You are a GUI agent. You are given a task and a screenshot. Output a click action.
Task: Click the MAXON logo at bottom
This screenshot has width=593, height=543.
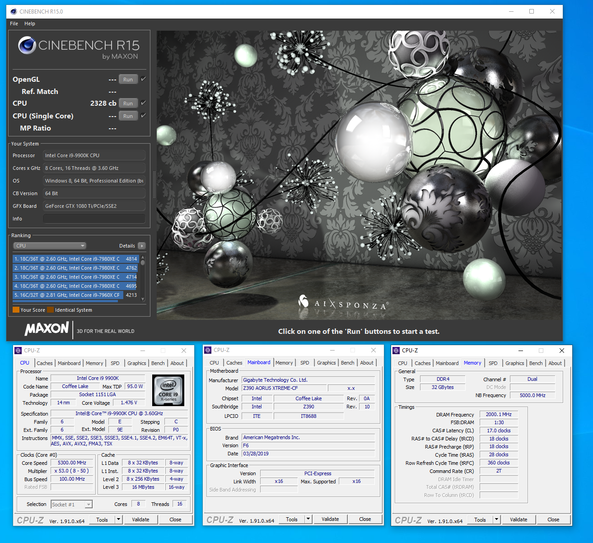47,328
